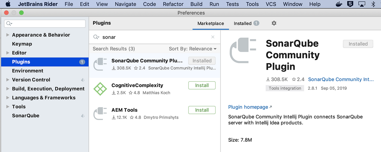
Task: Install the CognitiveComplexity plugin
Action: pos(202,85)
